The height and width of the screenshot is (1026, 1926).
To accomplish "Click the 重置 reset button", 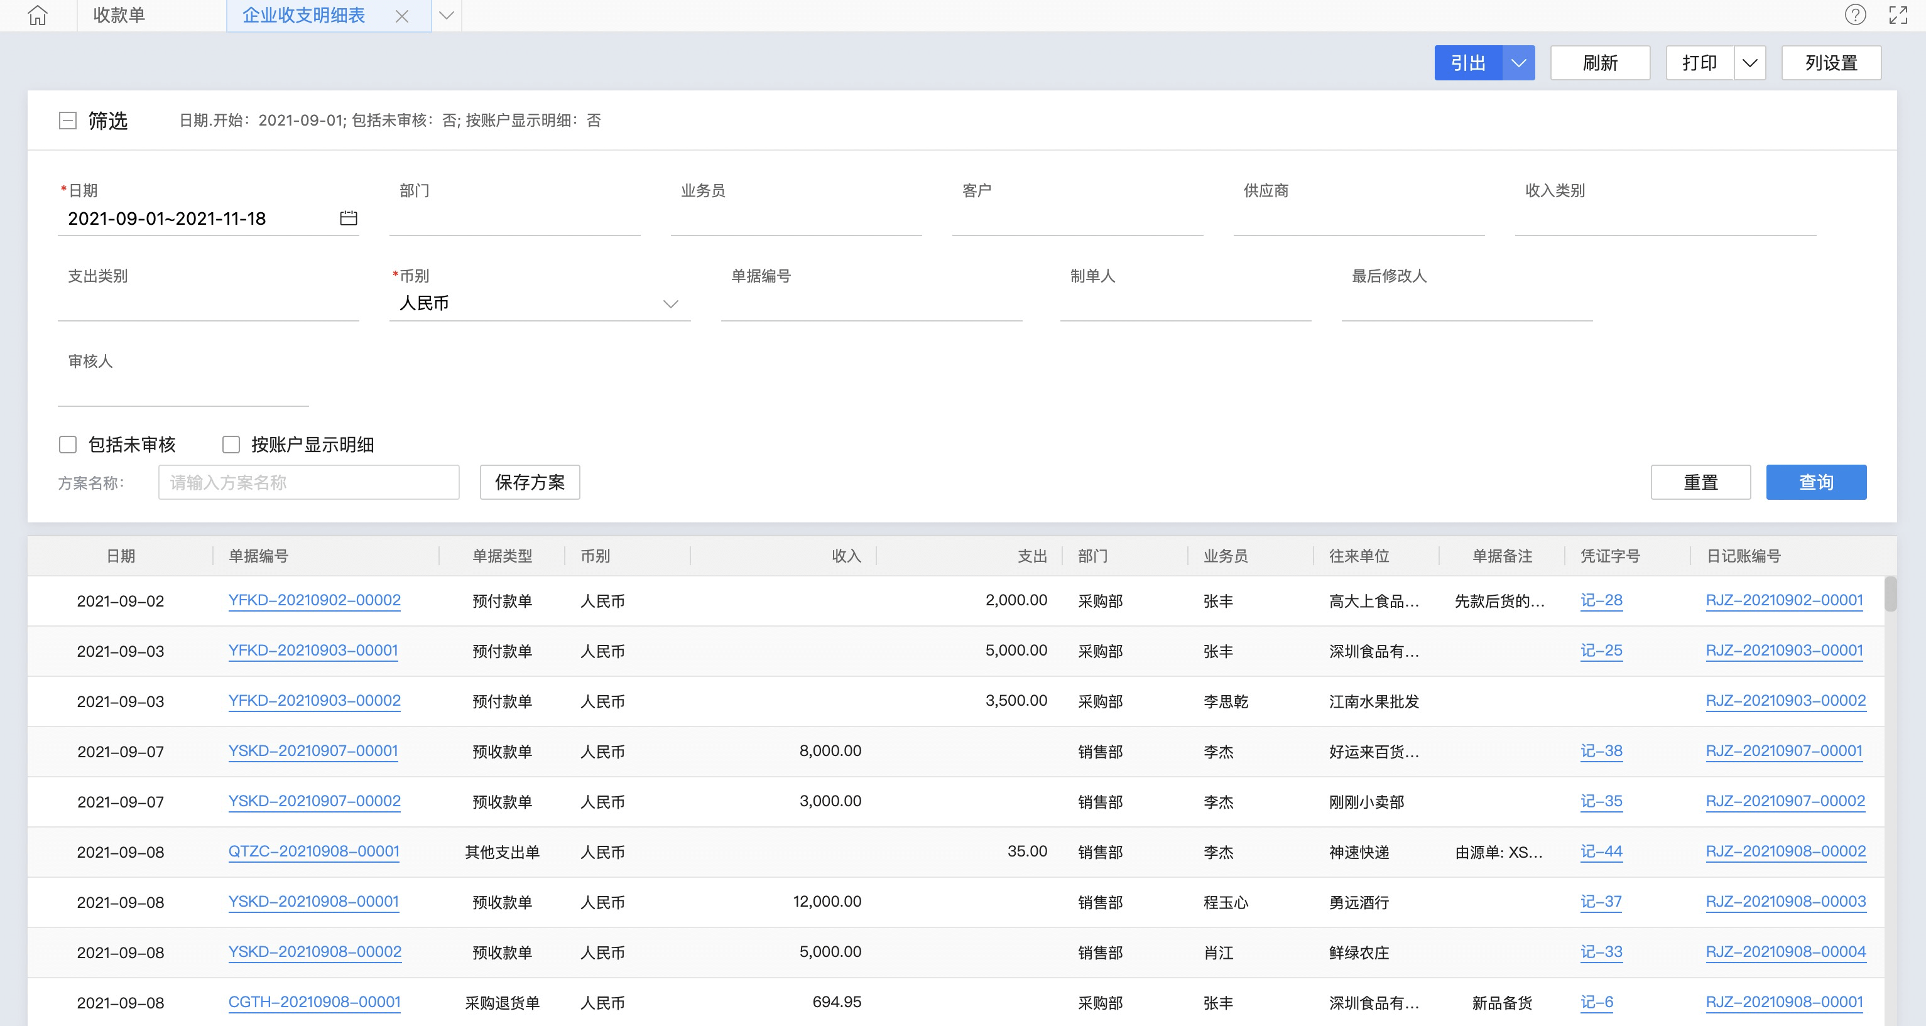I will [x=1700, y=482].
